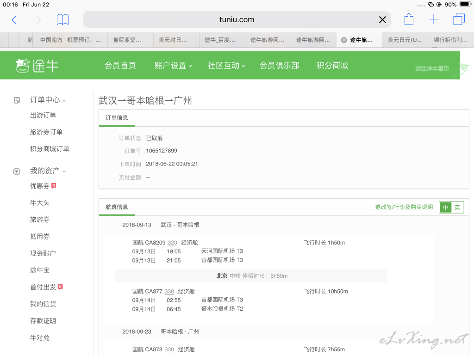Collapse the 订单中心 sidebar section
Viewport: 474px width, 355px height.
(x=64, y=101)
